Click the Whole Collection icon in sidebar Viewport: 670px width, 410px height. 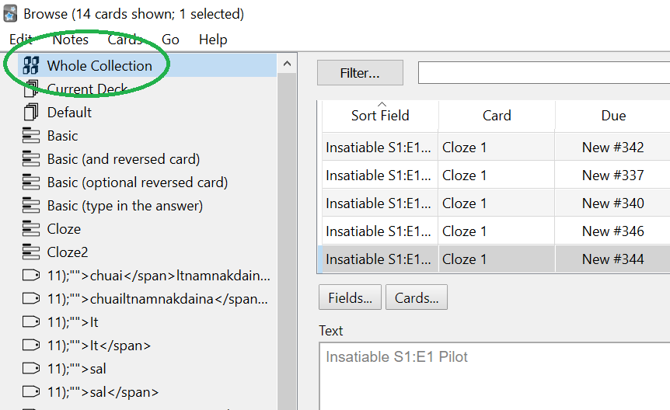click(31, 66)
